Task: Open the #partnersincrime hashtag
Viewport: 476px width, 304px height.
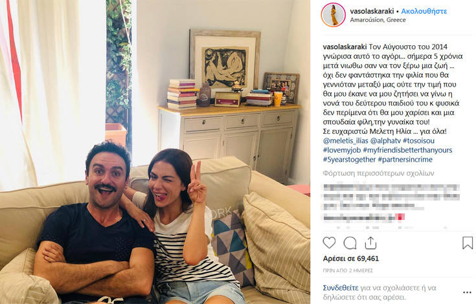Action: click(x=405, y=159)
